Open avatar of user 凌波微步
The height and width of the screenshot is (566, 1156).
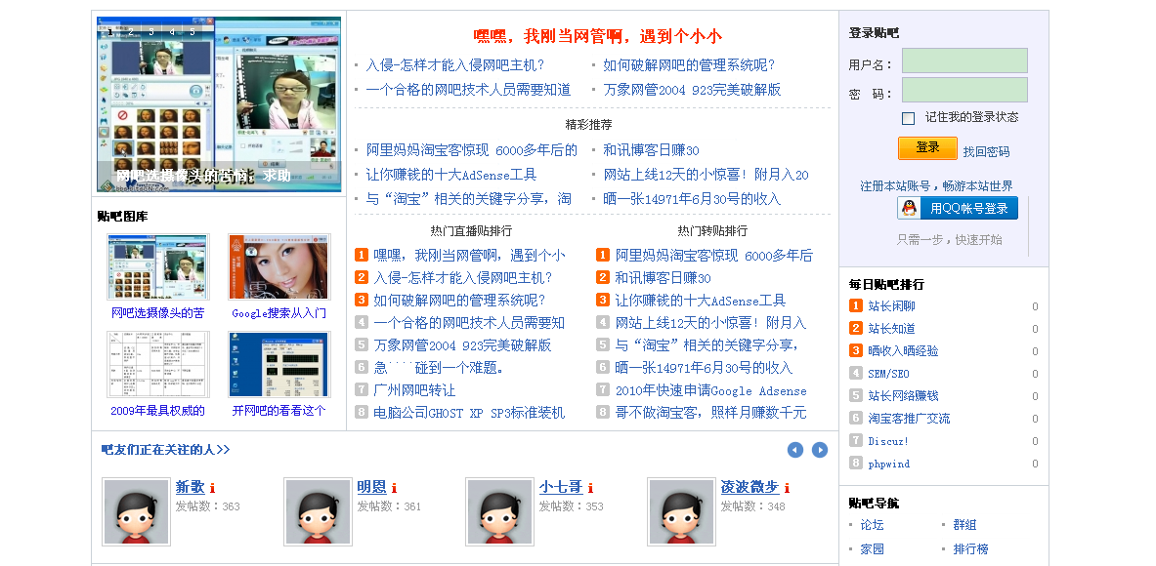(x=681, y=512)
